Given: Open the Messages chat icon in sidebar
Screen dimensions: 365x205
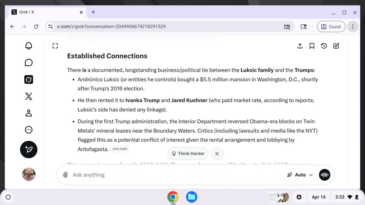Looking at the screenshot, I should [x=29, y=62].
